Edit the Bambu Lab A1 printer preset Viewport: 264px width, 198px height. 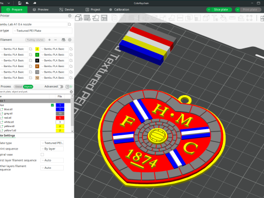point(70,24)
